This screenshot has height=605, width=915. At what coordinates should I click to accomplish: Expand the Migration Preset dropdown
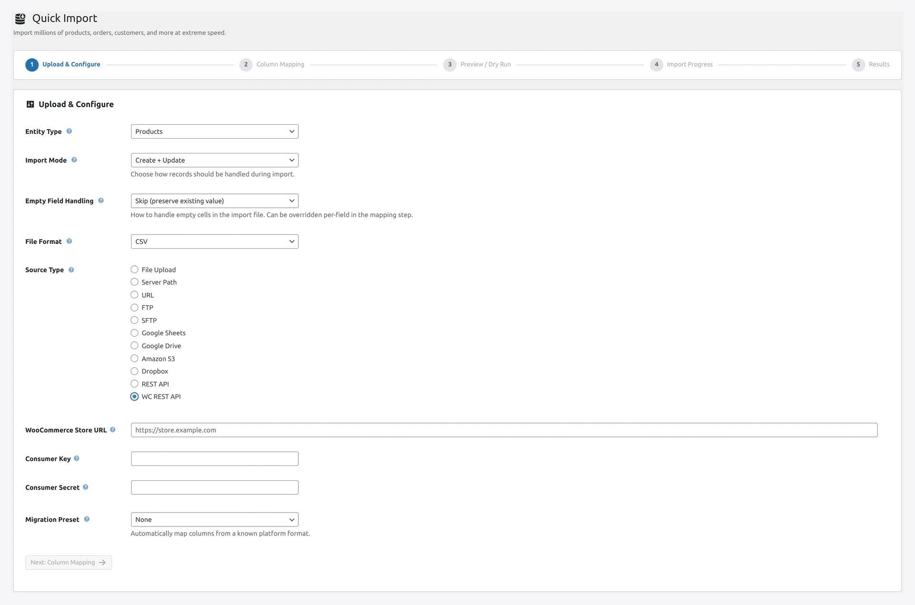[x=214, y=519]
